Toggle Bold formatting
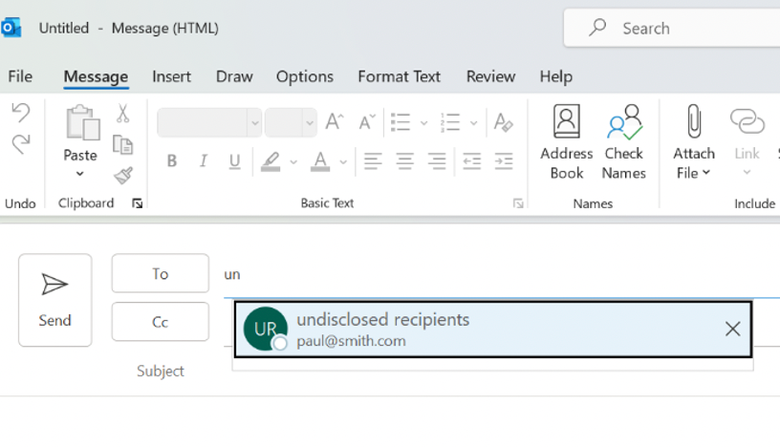 (172, 161)
